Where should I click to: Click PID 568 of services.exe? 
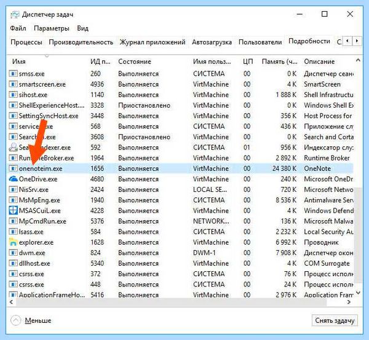tap(95, 127)
